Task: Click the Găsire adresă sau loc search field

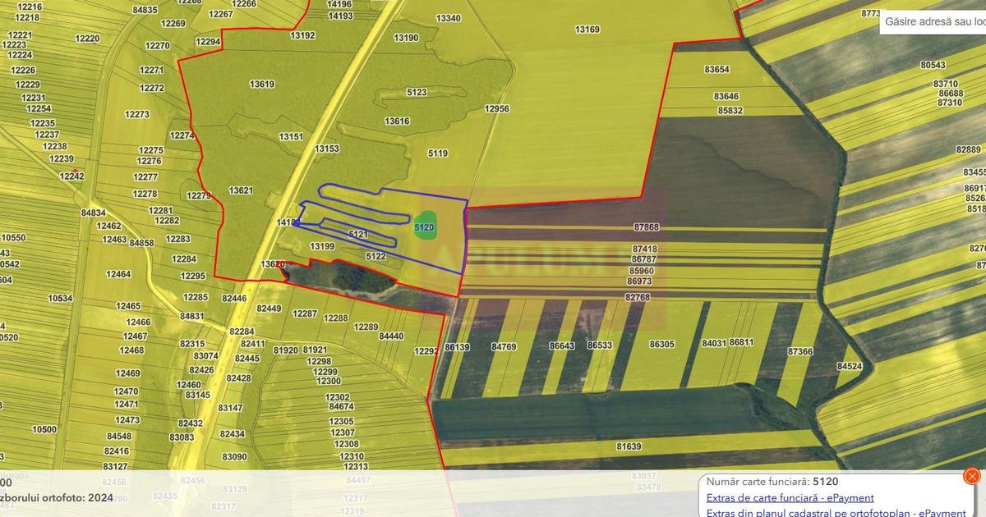Action: pos(937,21)
